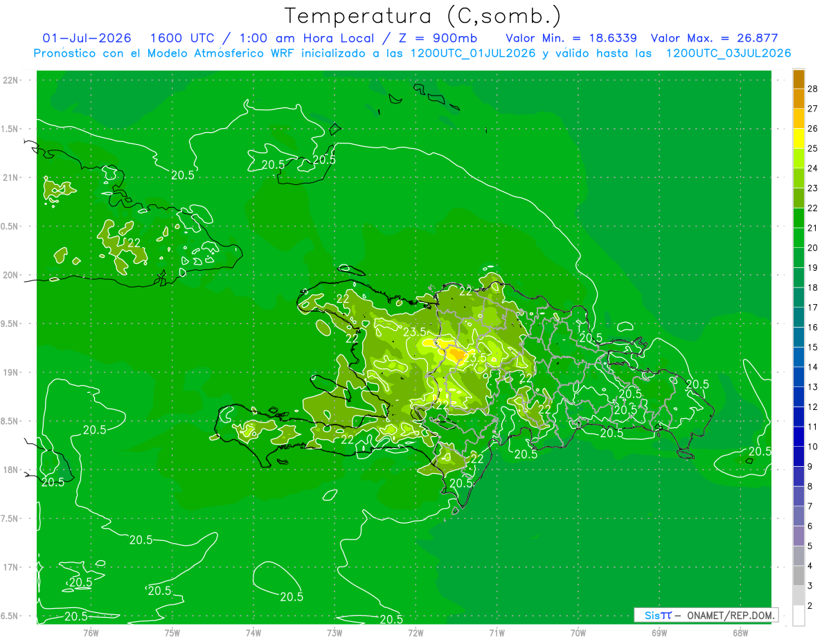Click the legend value label 2
Viewport: 831px width, 642px height.
810,605
